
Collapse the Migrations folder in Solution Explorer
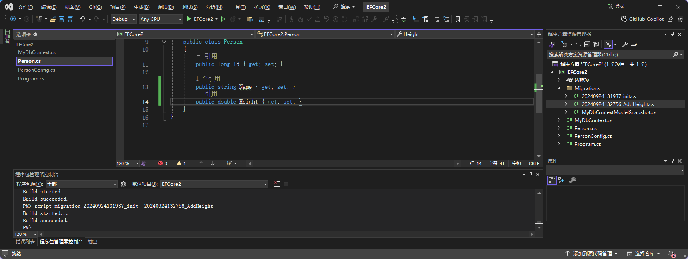pos(559,88)
